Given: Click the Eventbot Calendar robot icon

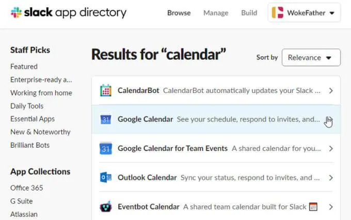Looking at the screenshot, I should [x=106, y=207].
